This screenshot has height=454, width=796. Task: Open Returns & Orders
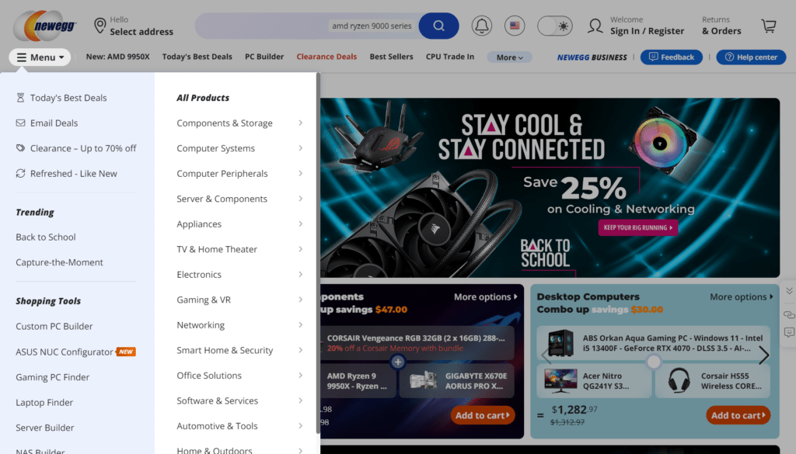click(x=721, y=26)
